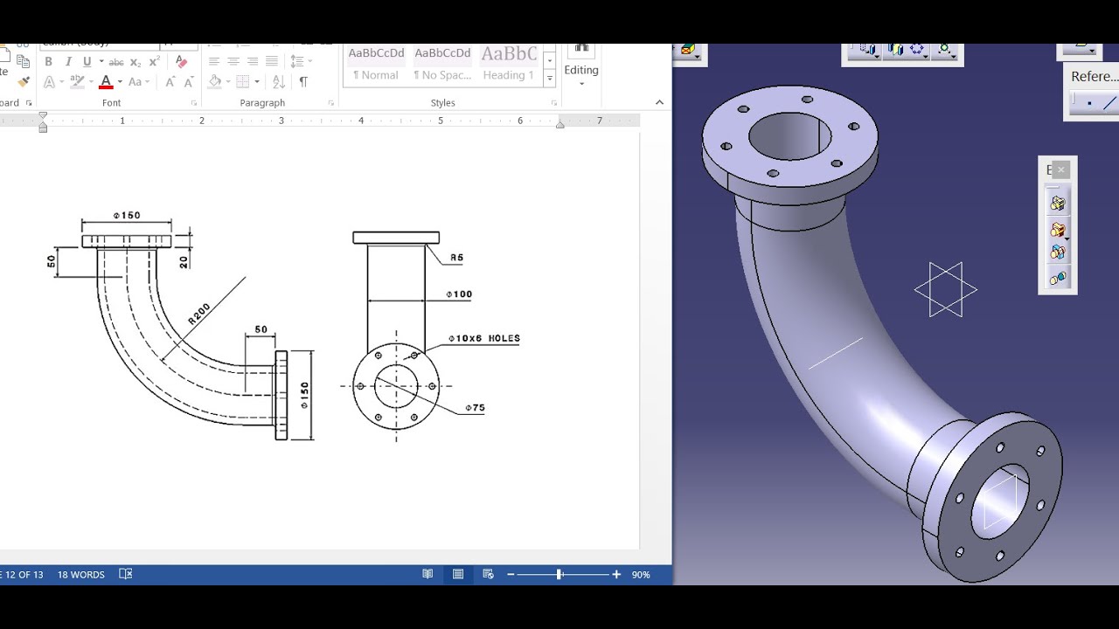Screen dimensions: 1119x629
Task: Toggle show paragraph marks pilcrow
Action: click(x=303, y=81)
